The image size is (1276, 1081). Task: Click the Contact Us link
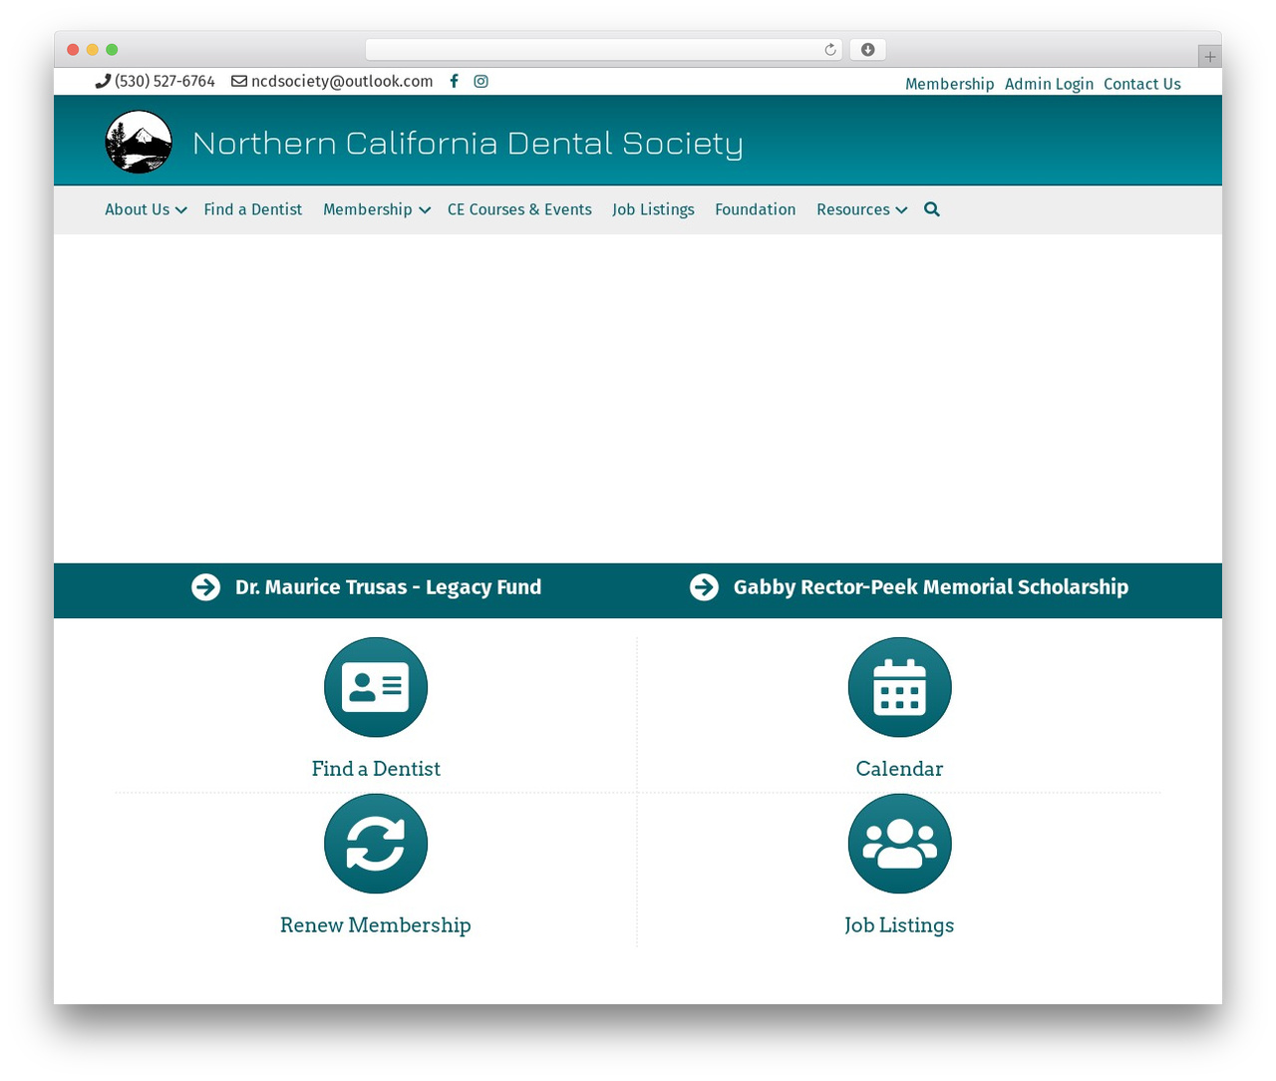(1142, 84)
